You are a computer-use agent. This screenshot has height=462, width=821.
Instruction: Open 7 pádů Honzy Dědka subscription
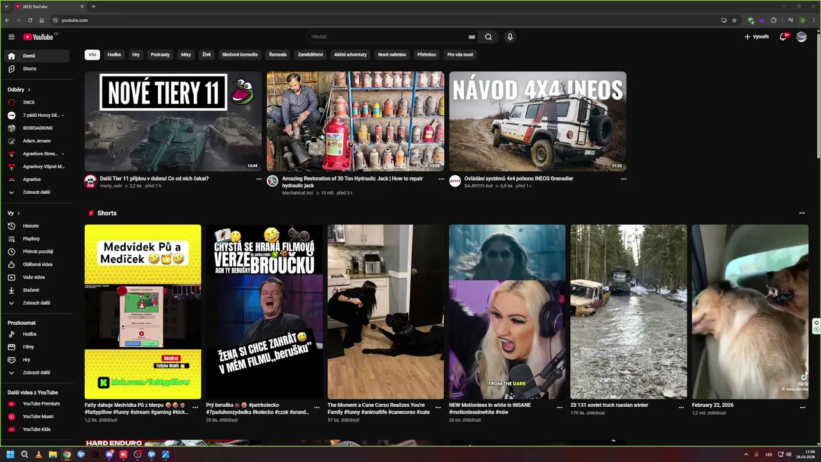[37, 116]
